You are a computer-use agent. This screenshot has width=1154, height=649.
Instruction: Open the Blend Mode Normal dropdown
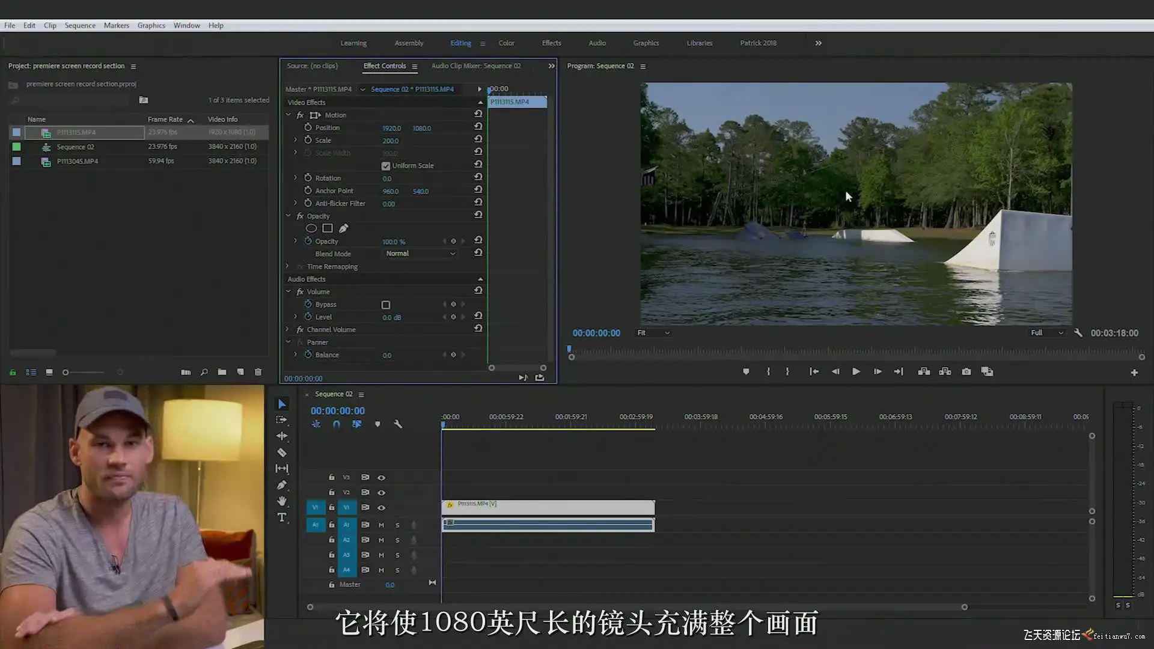coord(420,254)
